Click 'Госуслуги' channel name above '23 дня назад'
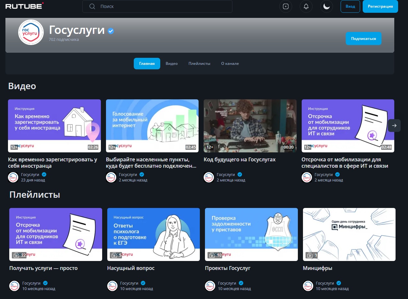408x299 pixels. tap(30, 174)
